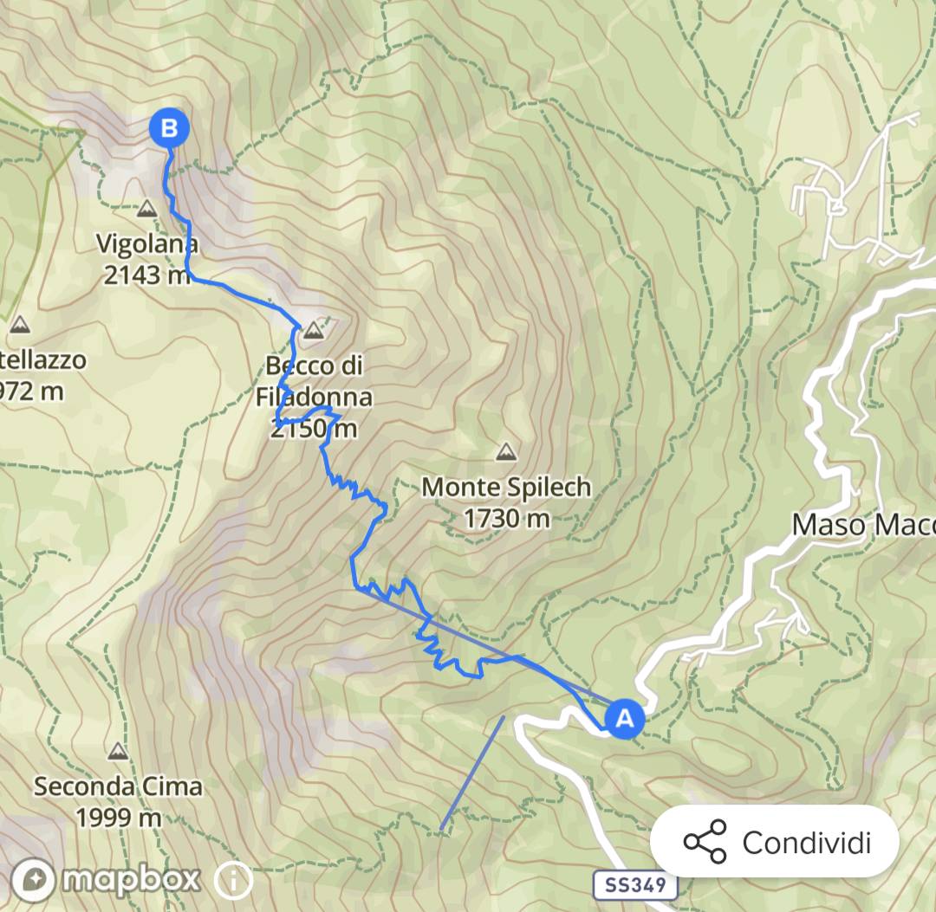
Task: Click the Seconda Cima 1999 m label
Action: click(x=118, y=802)
